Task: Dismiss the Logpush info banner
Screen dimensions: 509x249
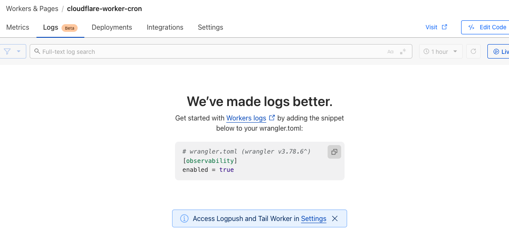Action: tap(335, 218)
